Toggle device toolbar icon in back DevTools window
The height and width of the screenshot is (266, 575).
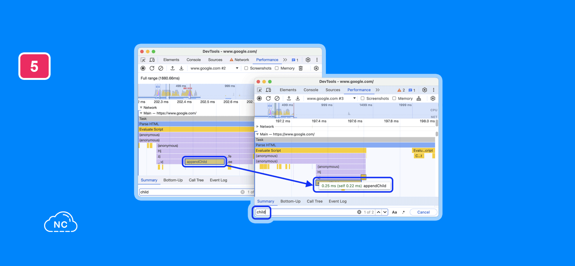[152, 60]
